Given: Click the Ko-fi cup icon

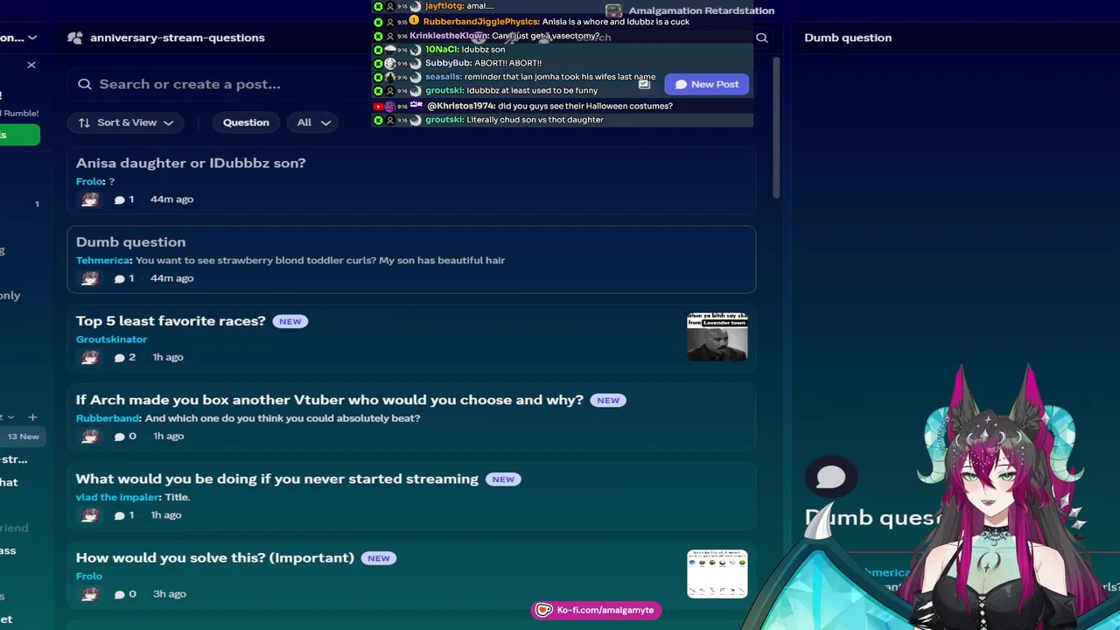Looking at the screenshot, I should [x=544, y=610].
